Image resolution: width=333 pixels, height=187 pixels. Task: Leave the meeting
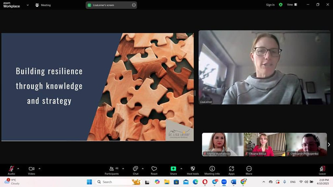[x=322, y=169]
